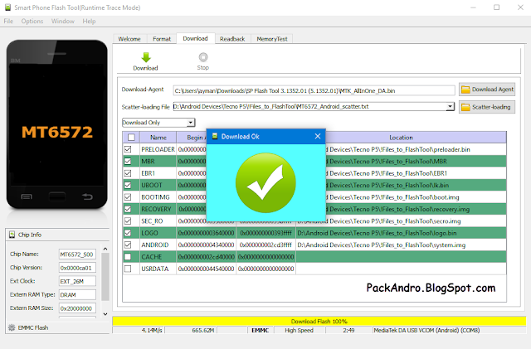Screen dimensions: 531x349
Task: Uncheck the BOOTIMG partition checkbox
Action: click(128, 197)
